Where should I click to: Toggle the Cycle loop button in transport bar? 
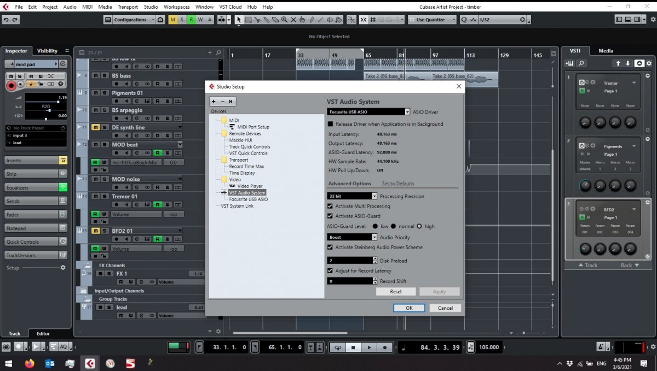pos(338,347)
